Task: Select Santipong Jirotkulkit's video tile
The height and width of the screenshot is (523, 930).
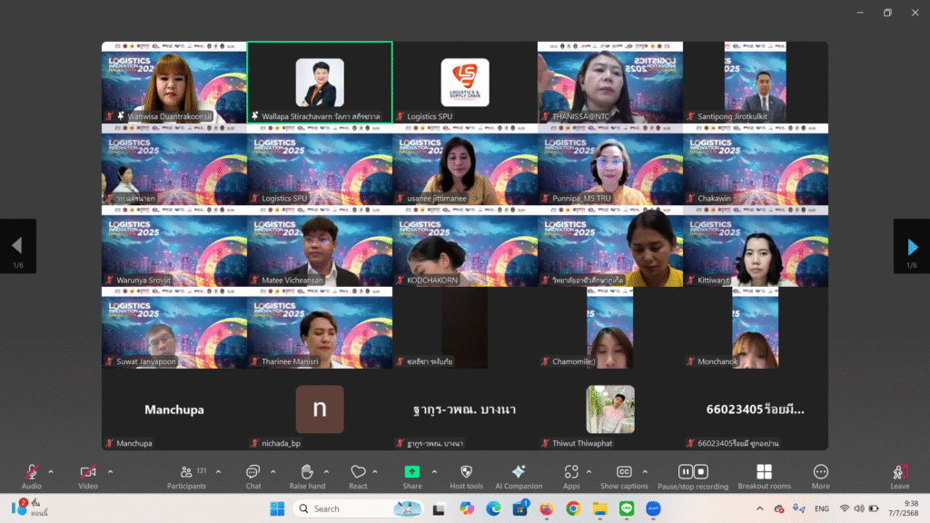Action: pos(756,83)
